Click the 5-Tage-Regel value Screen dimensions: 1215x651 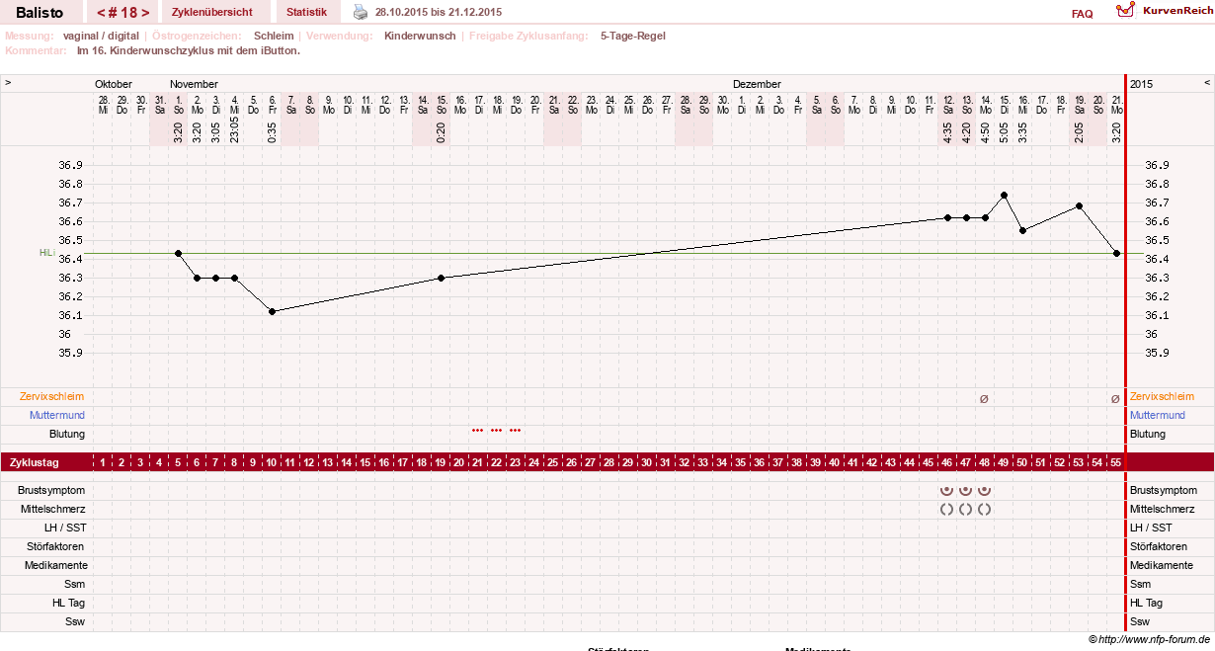click(633, 36)
